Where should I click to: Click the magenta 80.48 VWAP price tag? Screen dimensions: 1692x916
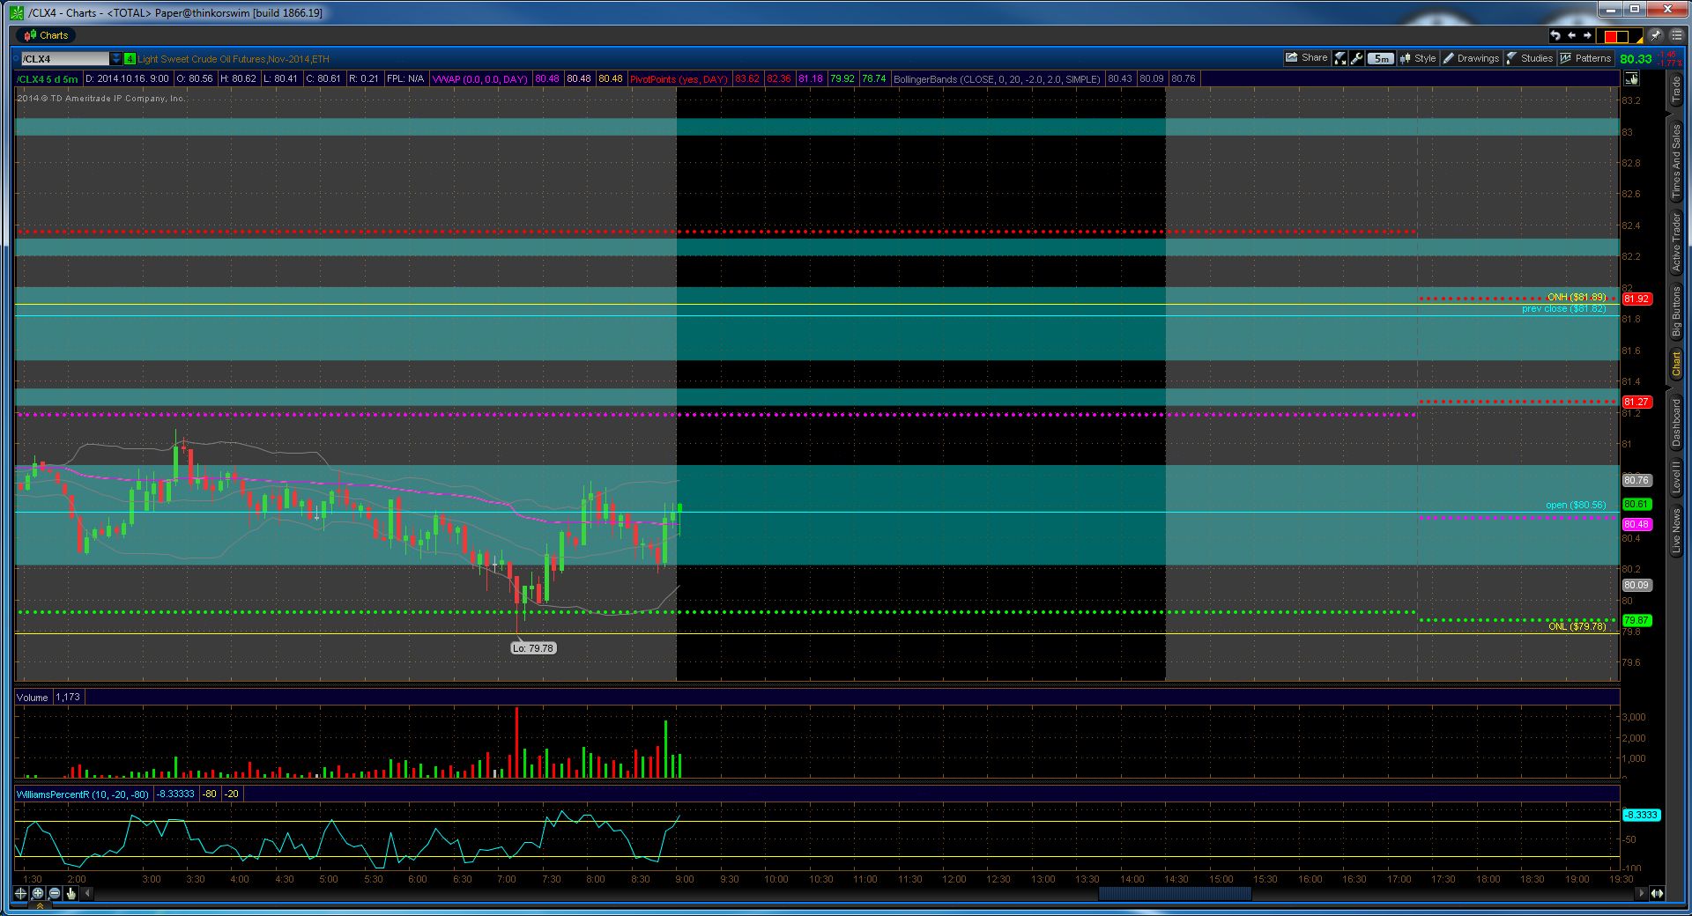click(1636, 524)
